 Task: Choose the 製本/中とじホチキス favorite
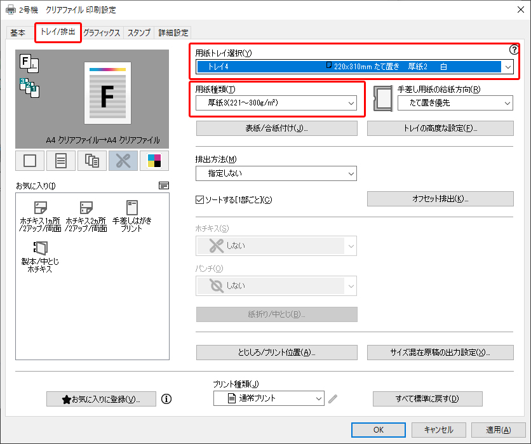40,255
